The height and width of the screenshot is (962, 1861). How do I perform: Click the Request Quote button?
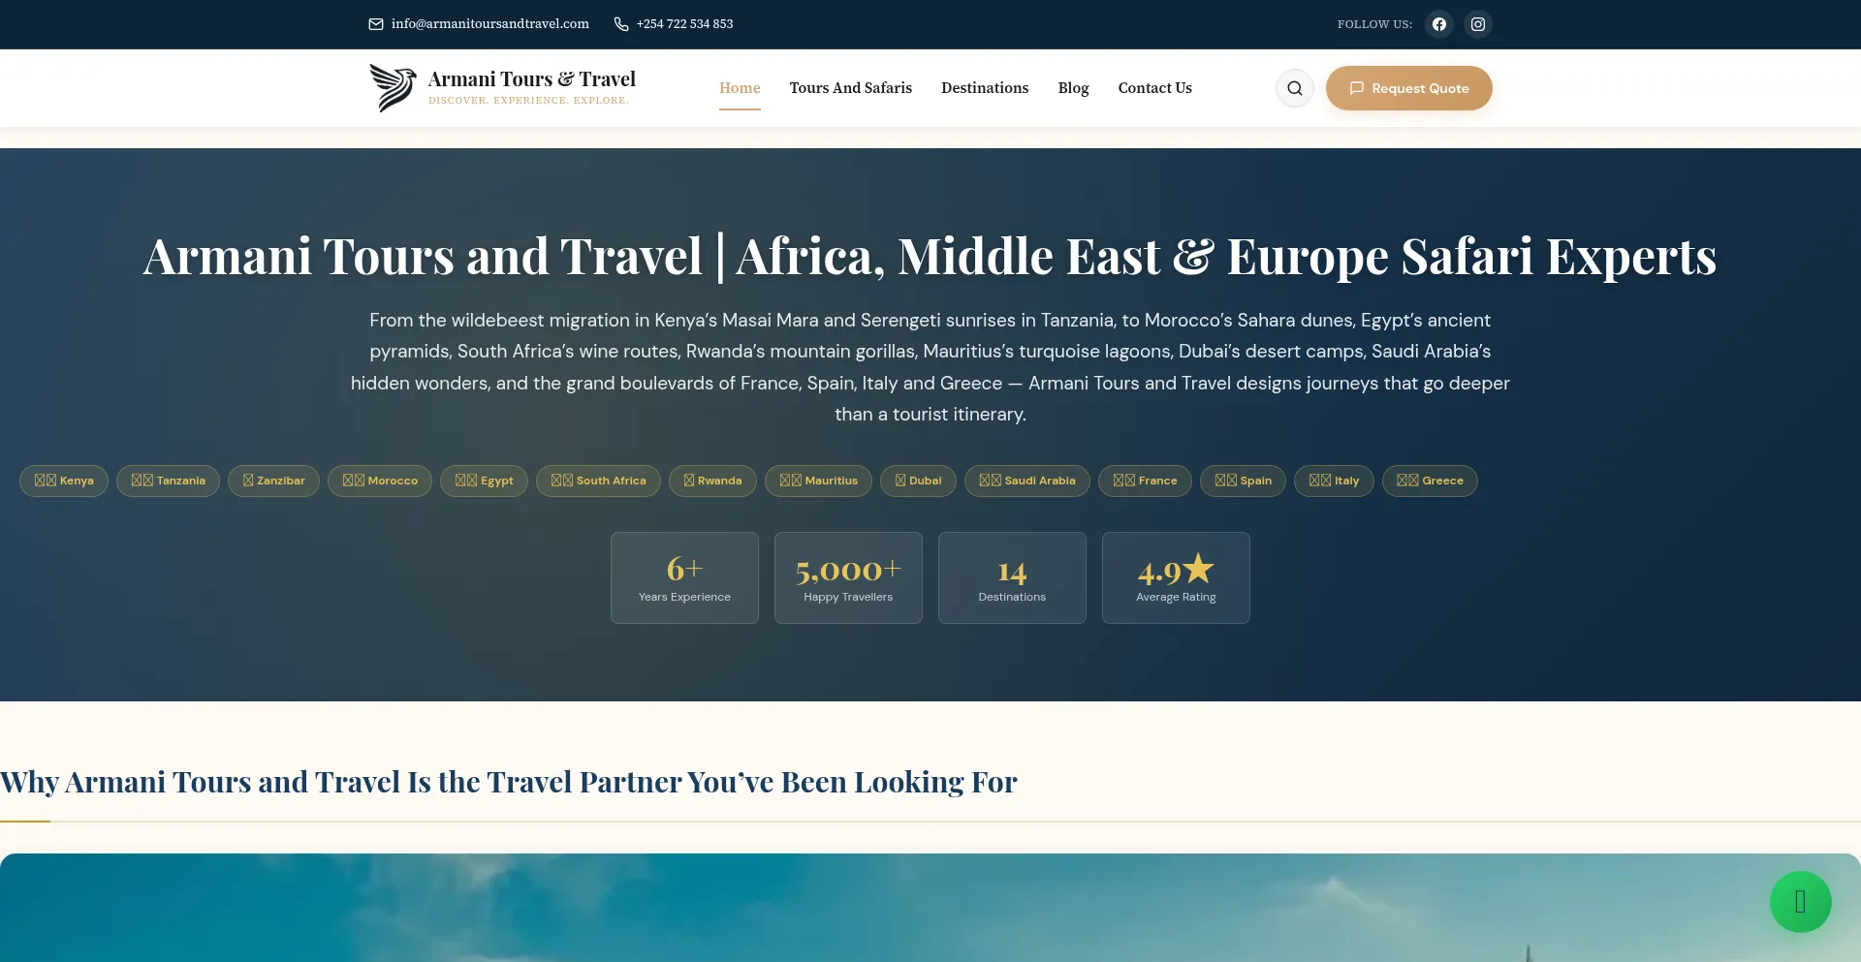click(1409, 88)
